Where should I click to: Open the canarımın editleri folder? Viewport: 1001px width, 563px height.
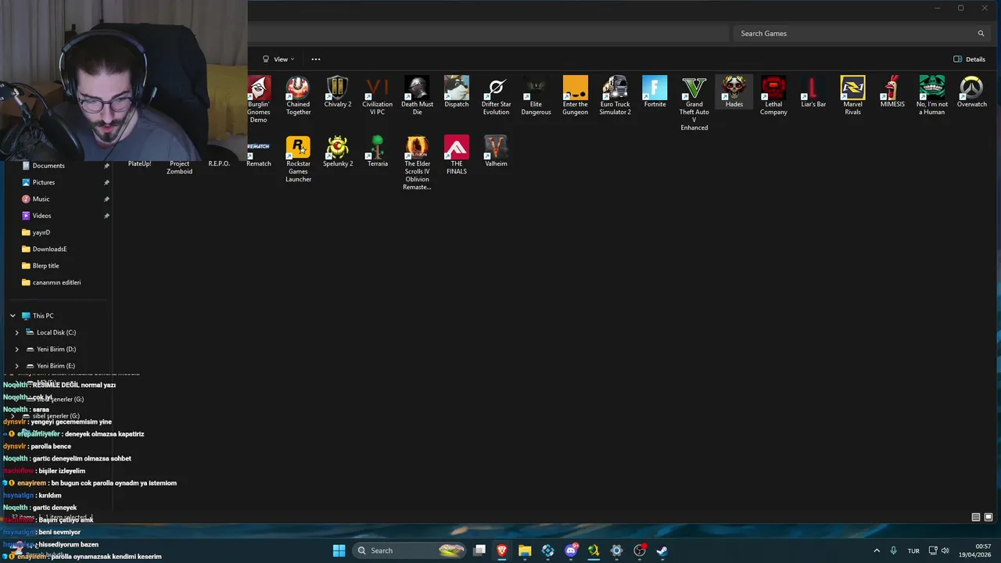(56, 282)
